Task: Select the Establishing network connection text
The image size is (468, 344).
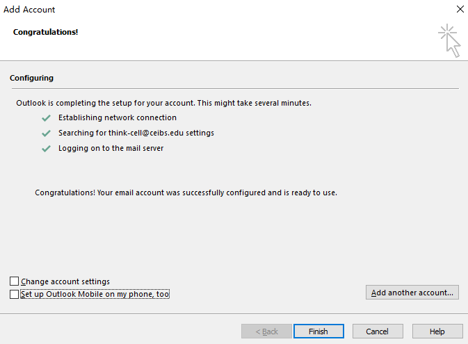Action: 118,118
